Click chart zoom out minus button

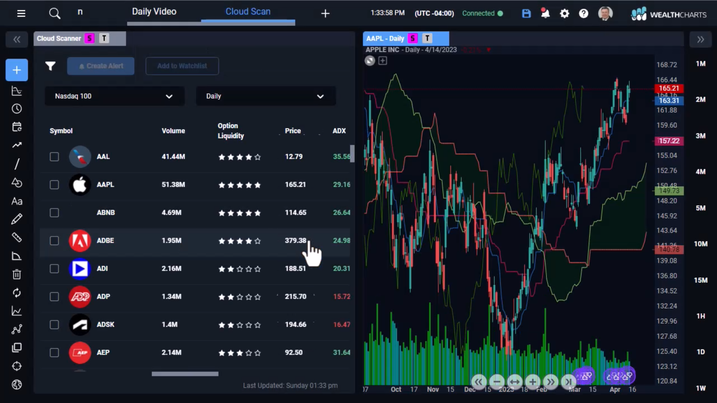click(x=497, y=382)
